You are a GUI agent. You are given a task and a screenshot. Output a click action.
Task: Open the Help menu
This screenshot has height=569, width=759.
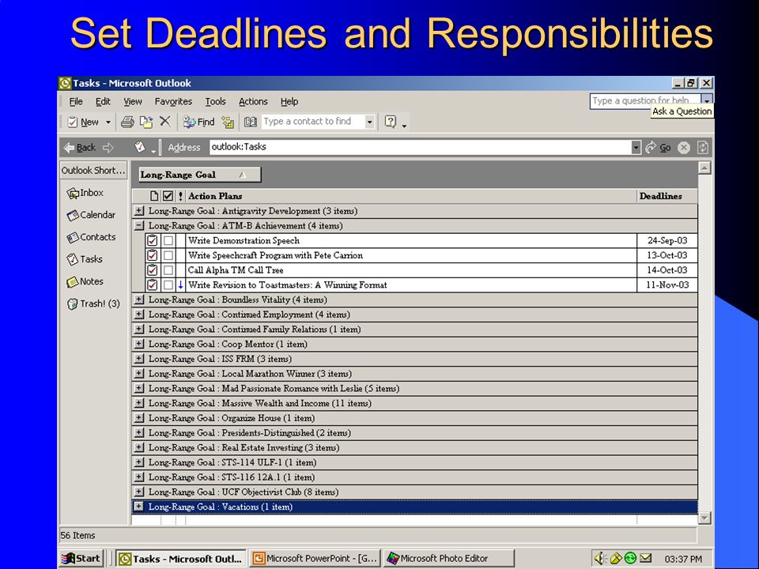(x=289, y=102)
